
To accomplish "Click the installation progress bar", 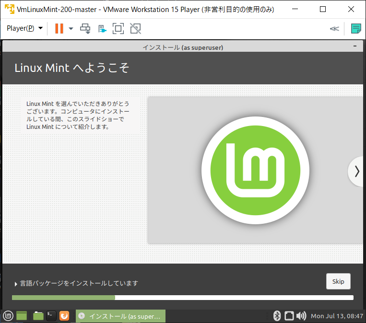I will 183,298.
